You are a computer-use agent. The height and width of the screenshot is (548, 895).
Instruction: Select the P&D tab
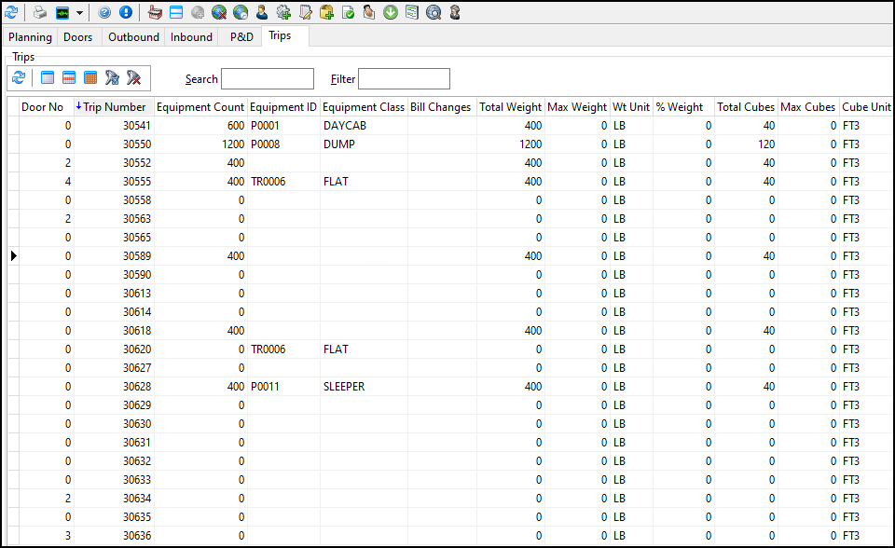pyautogui.click(x=241, y=37)
